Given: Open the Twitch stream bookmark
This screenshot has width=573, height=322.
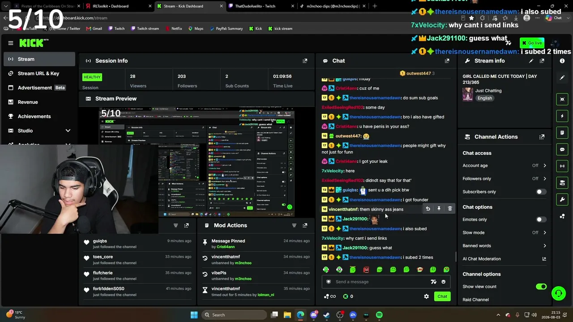Looking at the screenshot, I should (x=145, y=29).
